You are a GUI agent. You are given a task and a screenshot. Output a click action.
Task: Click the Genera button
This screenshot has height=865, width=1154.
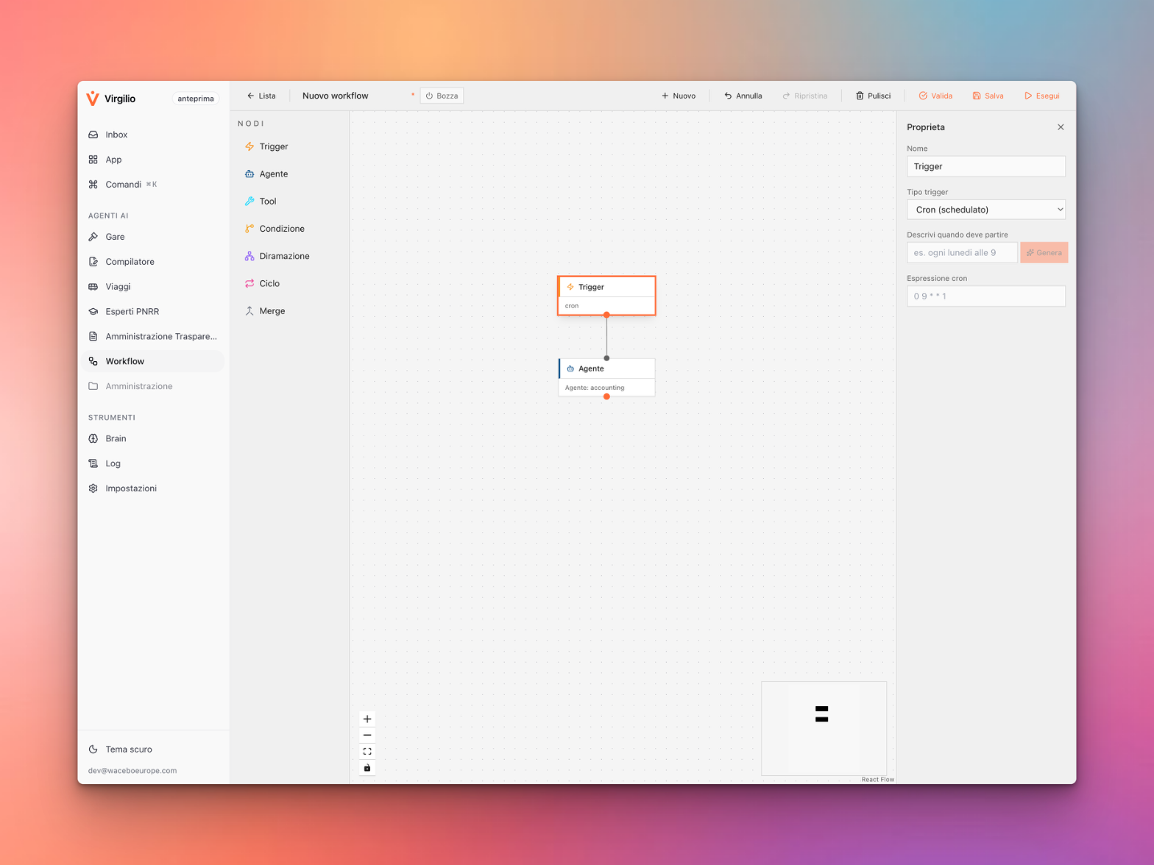point(1044,252)
